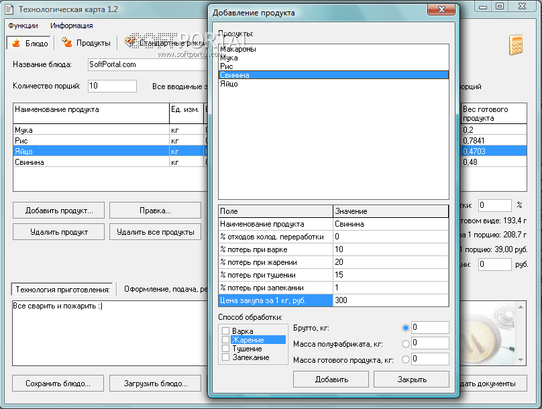542x409 pixels.
Task: Click the percent input field in main window
Action: pos(494,205)
